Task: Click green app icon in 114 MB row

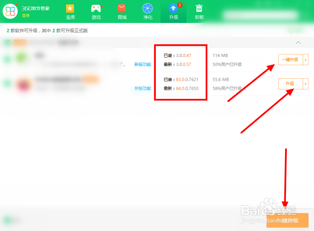Action: 21,58
